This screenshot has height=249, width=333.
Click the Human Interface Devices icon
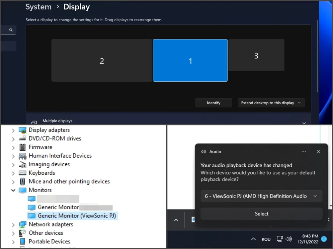[x=23, y=156]
